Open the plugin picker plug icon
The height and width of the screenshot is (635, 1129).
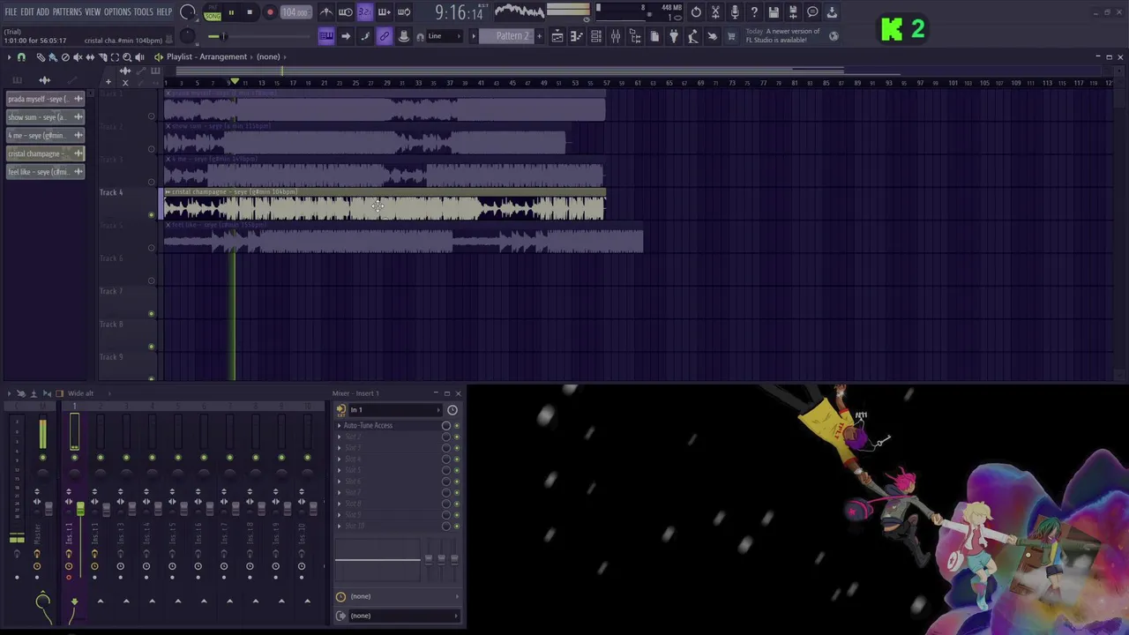point(674,36)
